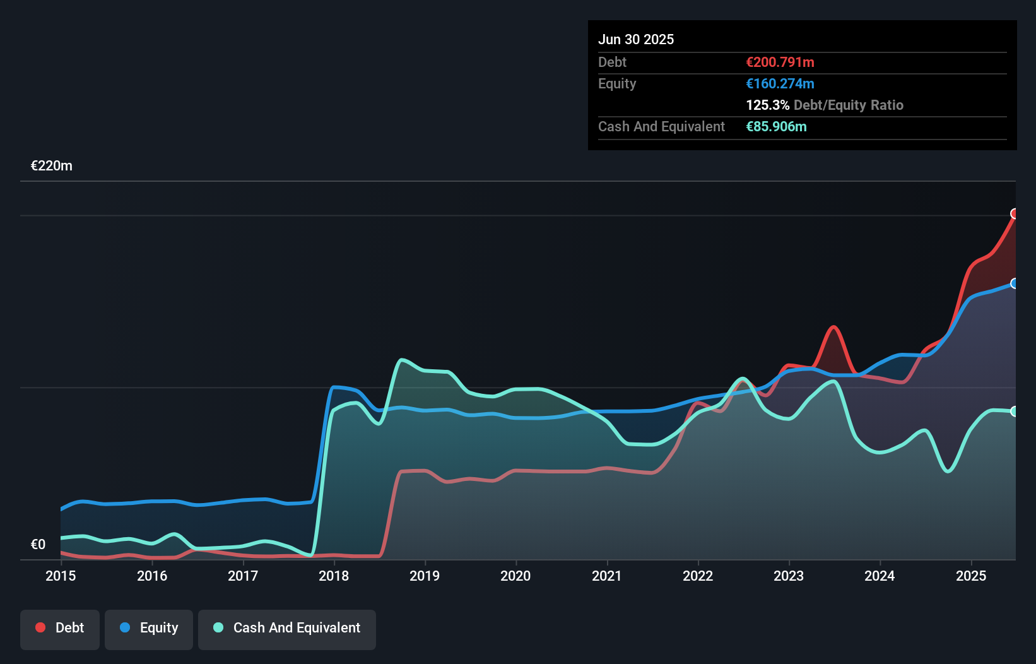This screenshot has width=1036, height=664.
Task: Click the €0 y-axis label
Action: click(38, 543)
